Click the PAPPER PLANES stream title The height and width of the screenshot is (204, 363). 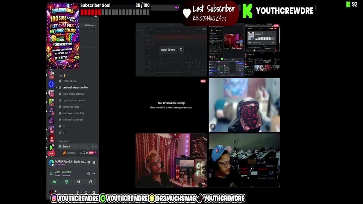click(70, 161)
